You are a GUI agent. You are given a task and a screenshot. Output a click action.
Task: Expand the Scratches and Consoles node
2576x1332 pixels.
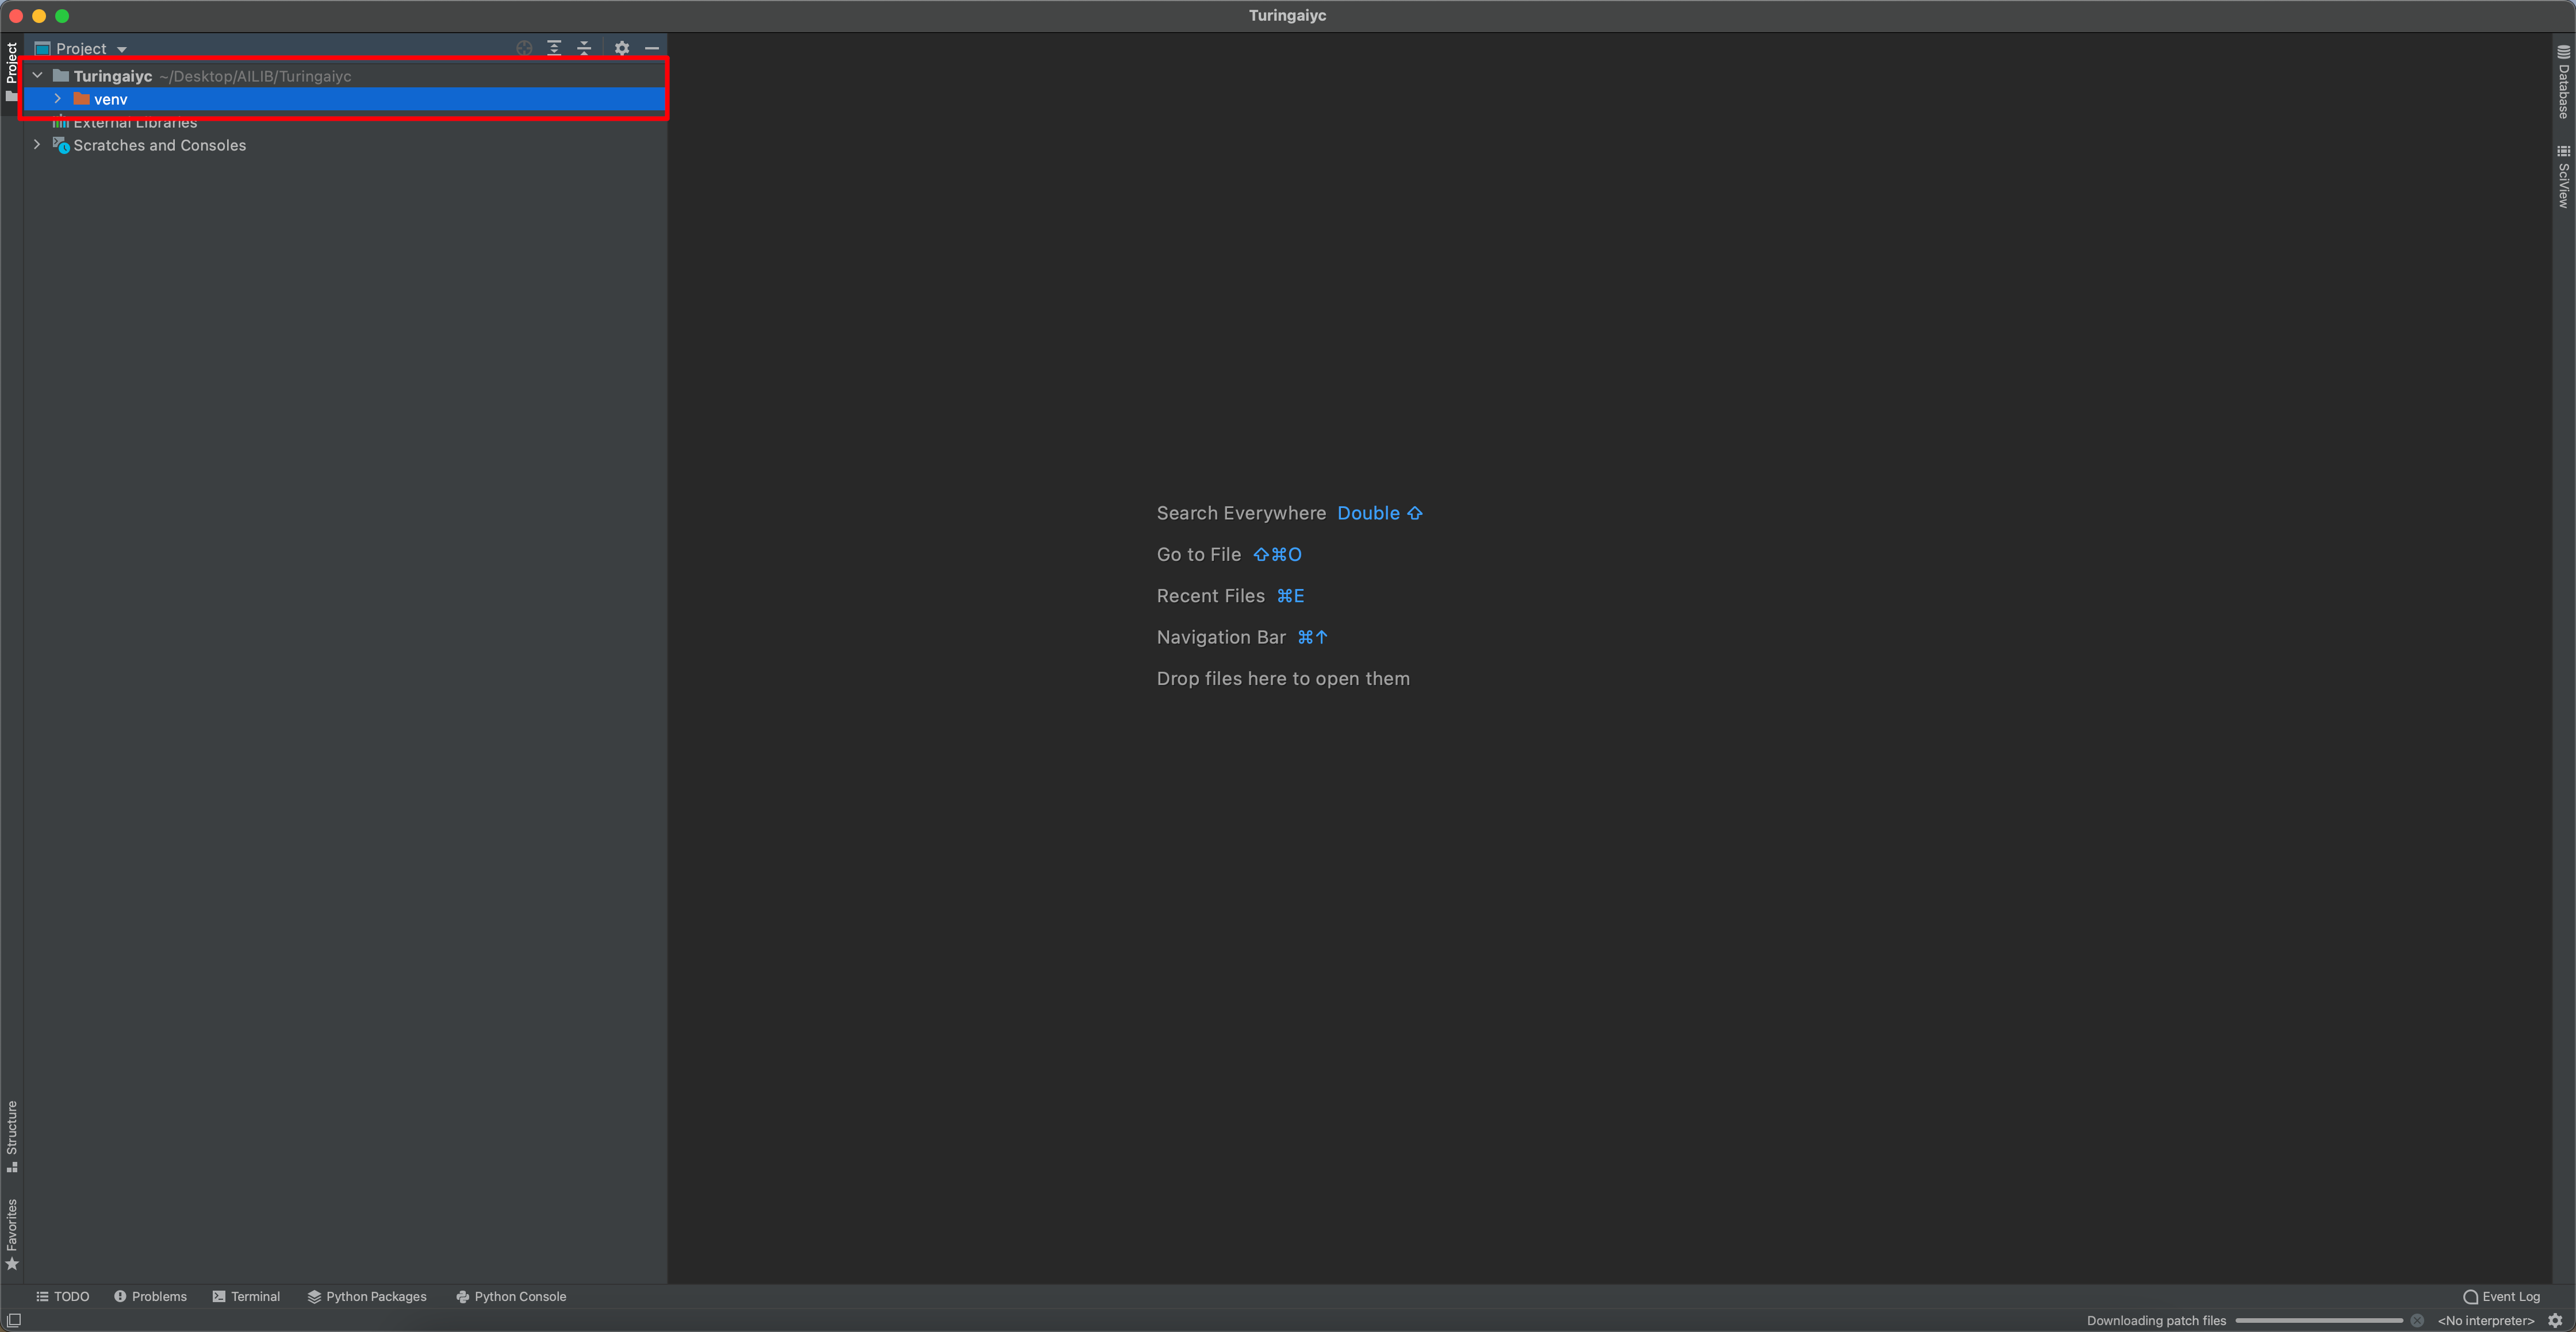pyautogui.click(x=37, y=145)
